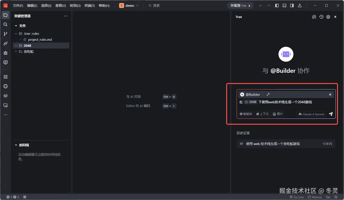Open the 编辑(E) menu
Screen dimensions: 344x200
[x=32, y=5]
